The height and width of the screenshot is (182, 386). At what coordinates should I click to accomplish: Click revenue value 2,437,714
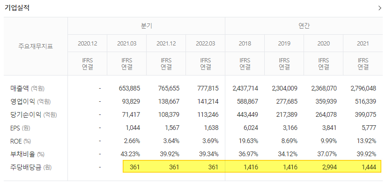click(245, 88)
